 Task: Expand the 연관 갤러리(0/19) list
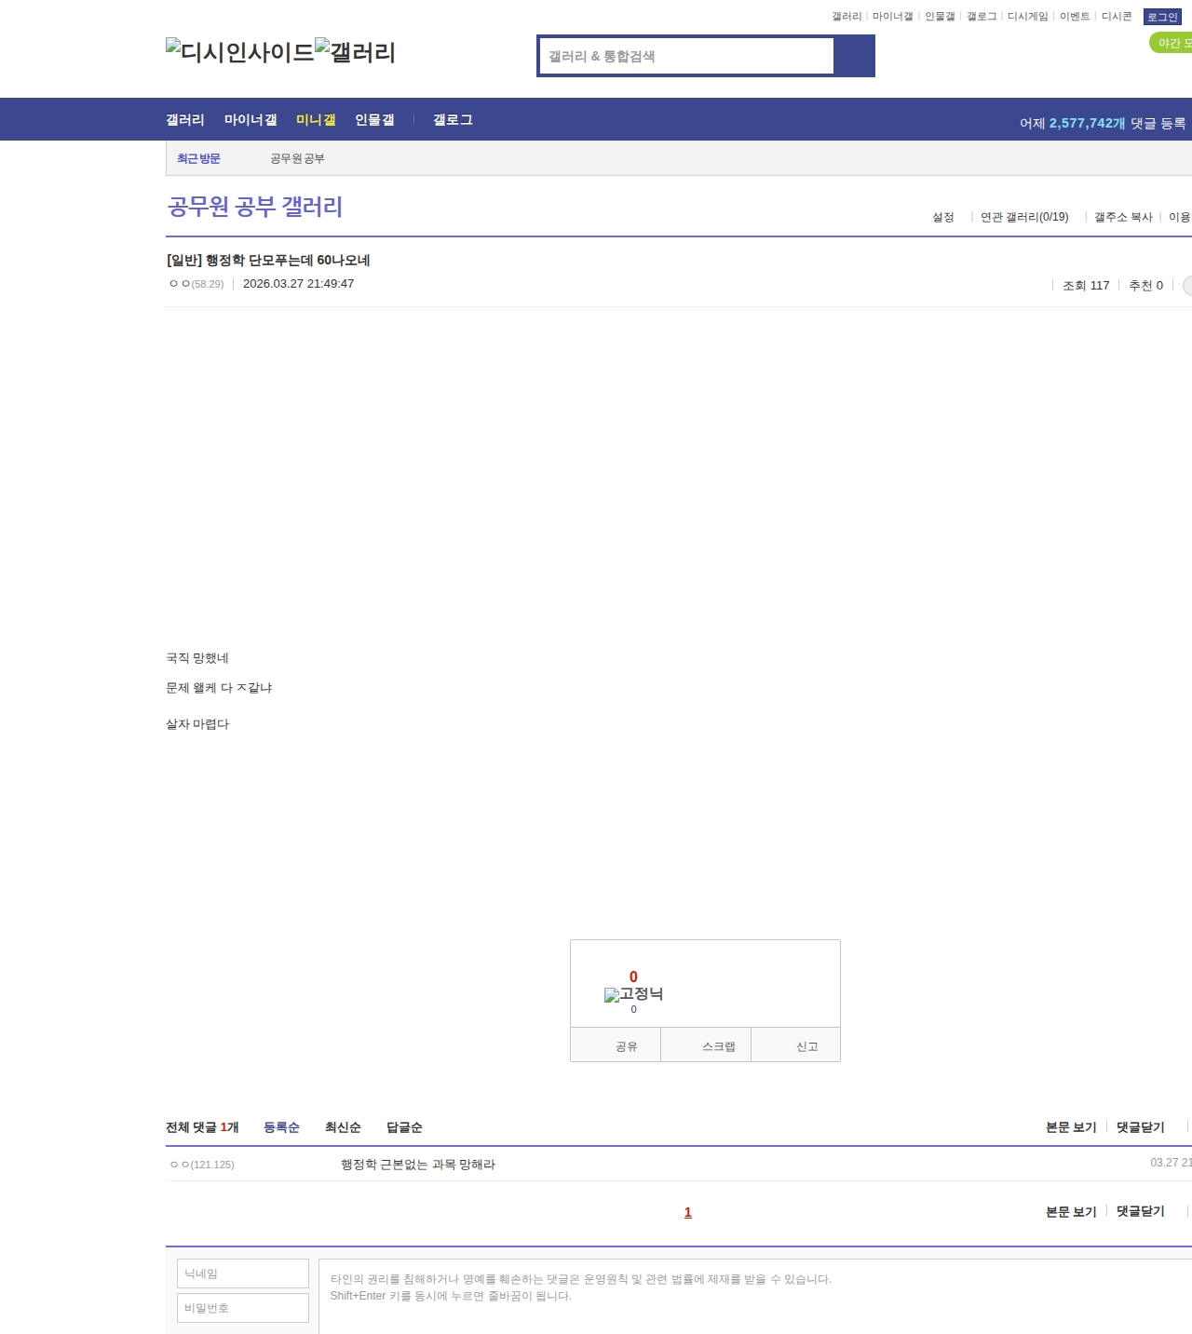[1023, 217]
